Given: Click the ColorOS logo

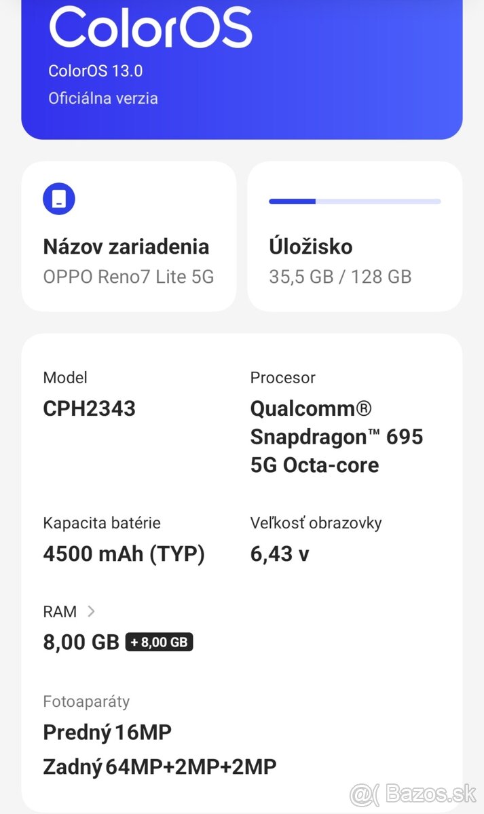Looking at the screenshot, I should click(150, 27).
